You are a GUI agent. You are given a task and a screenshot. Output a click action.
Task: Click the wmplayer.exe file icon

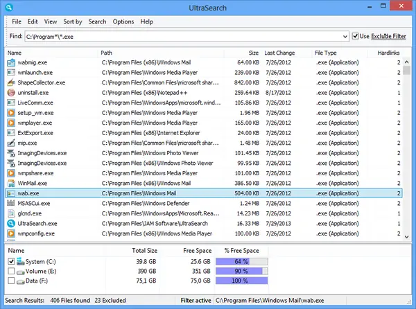coord(11,123)
